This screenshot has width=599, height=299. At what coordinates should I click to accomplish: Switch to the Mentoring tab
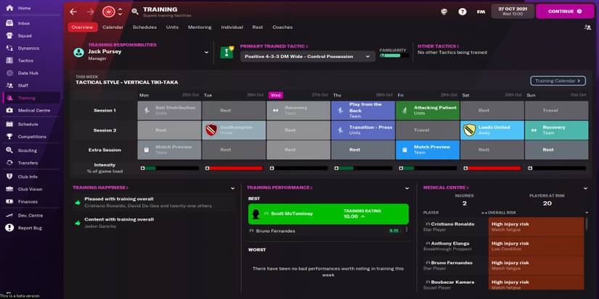(200, 28)
